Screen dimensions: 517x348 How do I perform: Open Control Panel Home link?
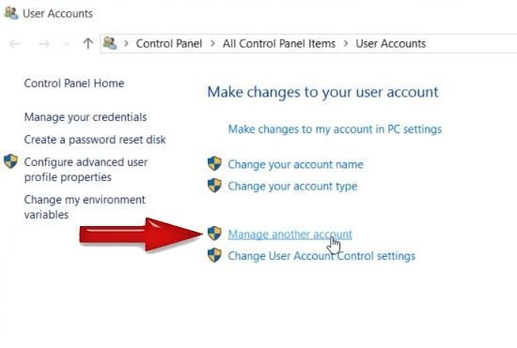point(74,83)
